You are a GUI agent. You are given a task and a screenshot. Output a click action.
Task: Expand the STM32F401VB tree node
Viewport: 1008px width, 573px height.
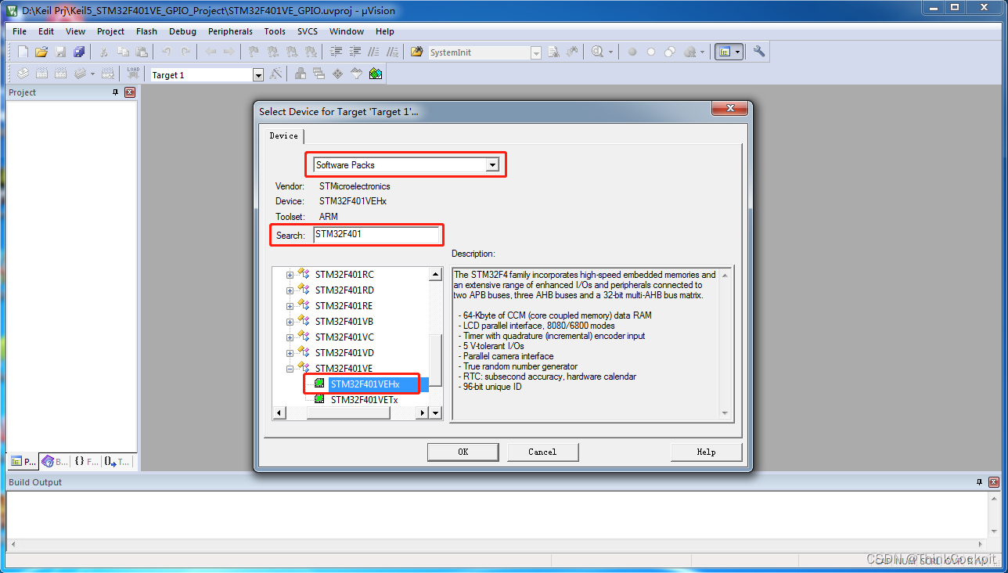point(290,322)
